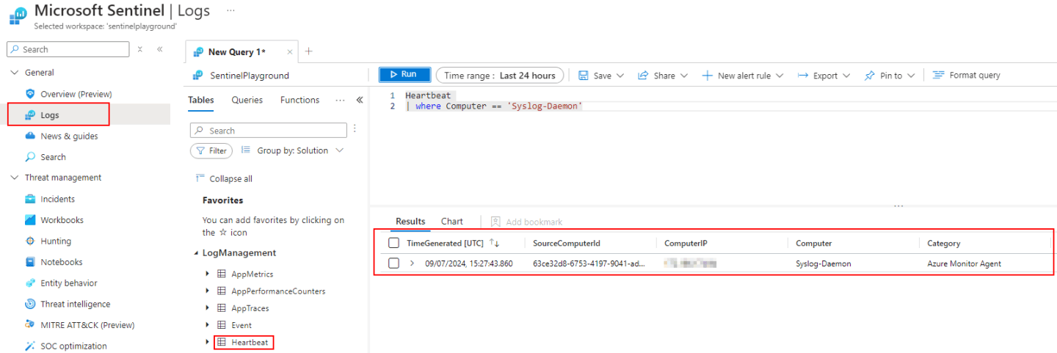
Task: Open tables search options vertical ellipsis
Action: click(x=355, y=128)
